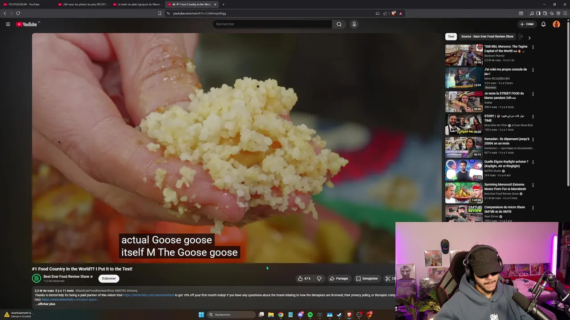
Task: Open Brave Wallet icon in toolbar
Action: (x=545, y=13)
